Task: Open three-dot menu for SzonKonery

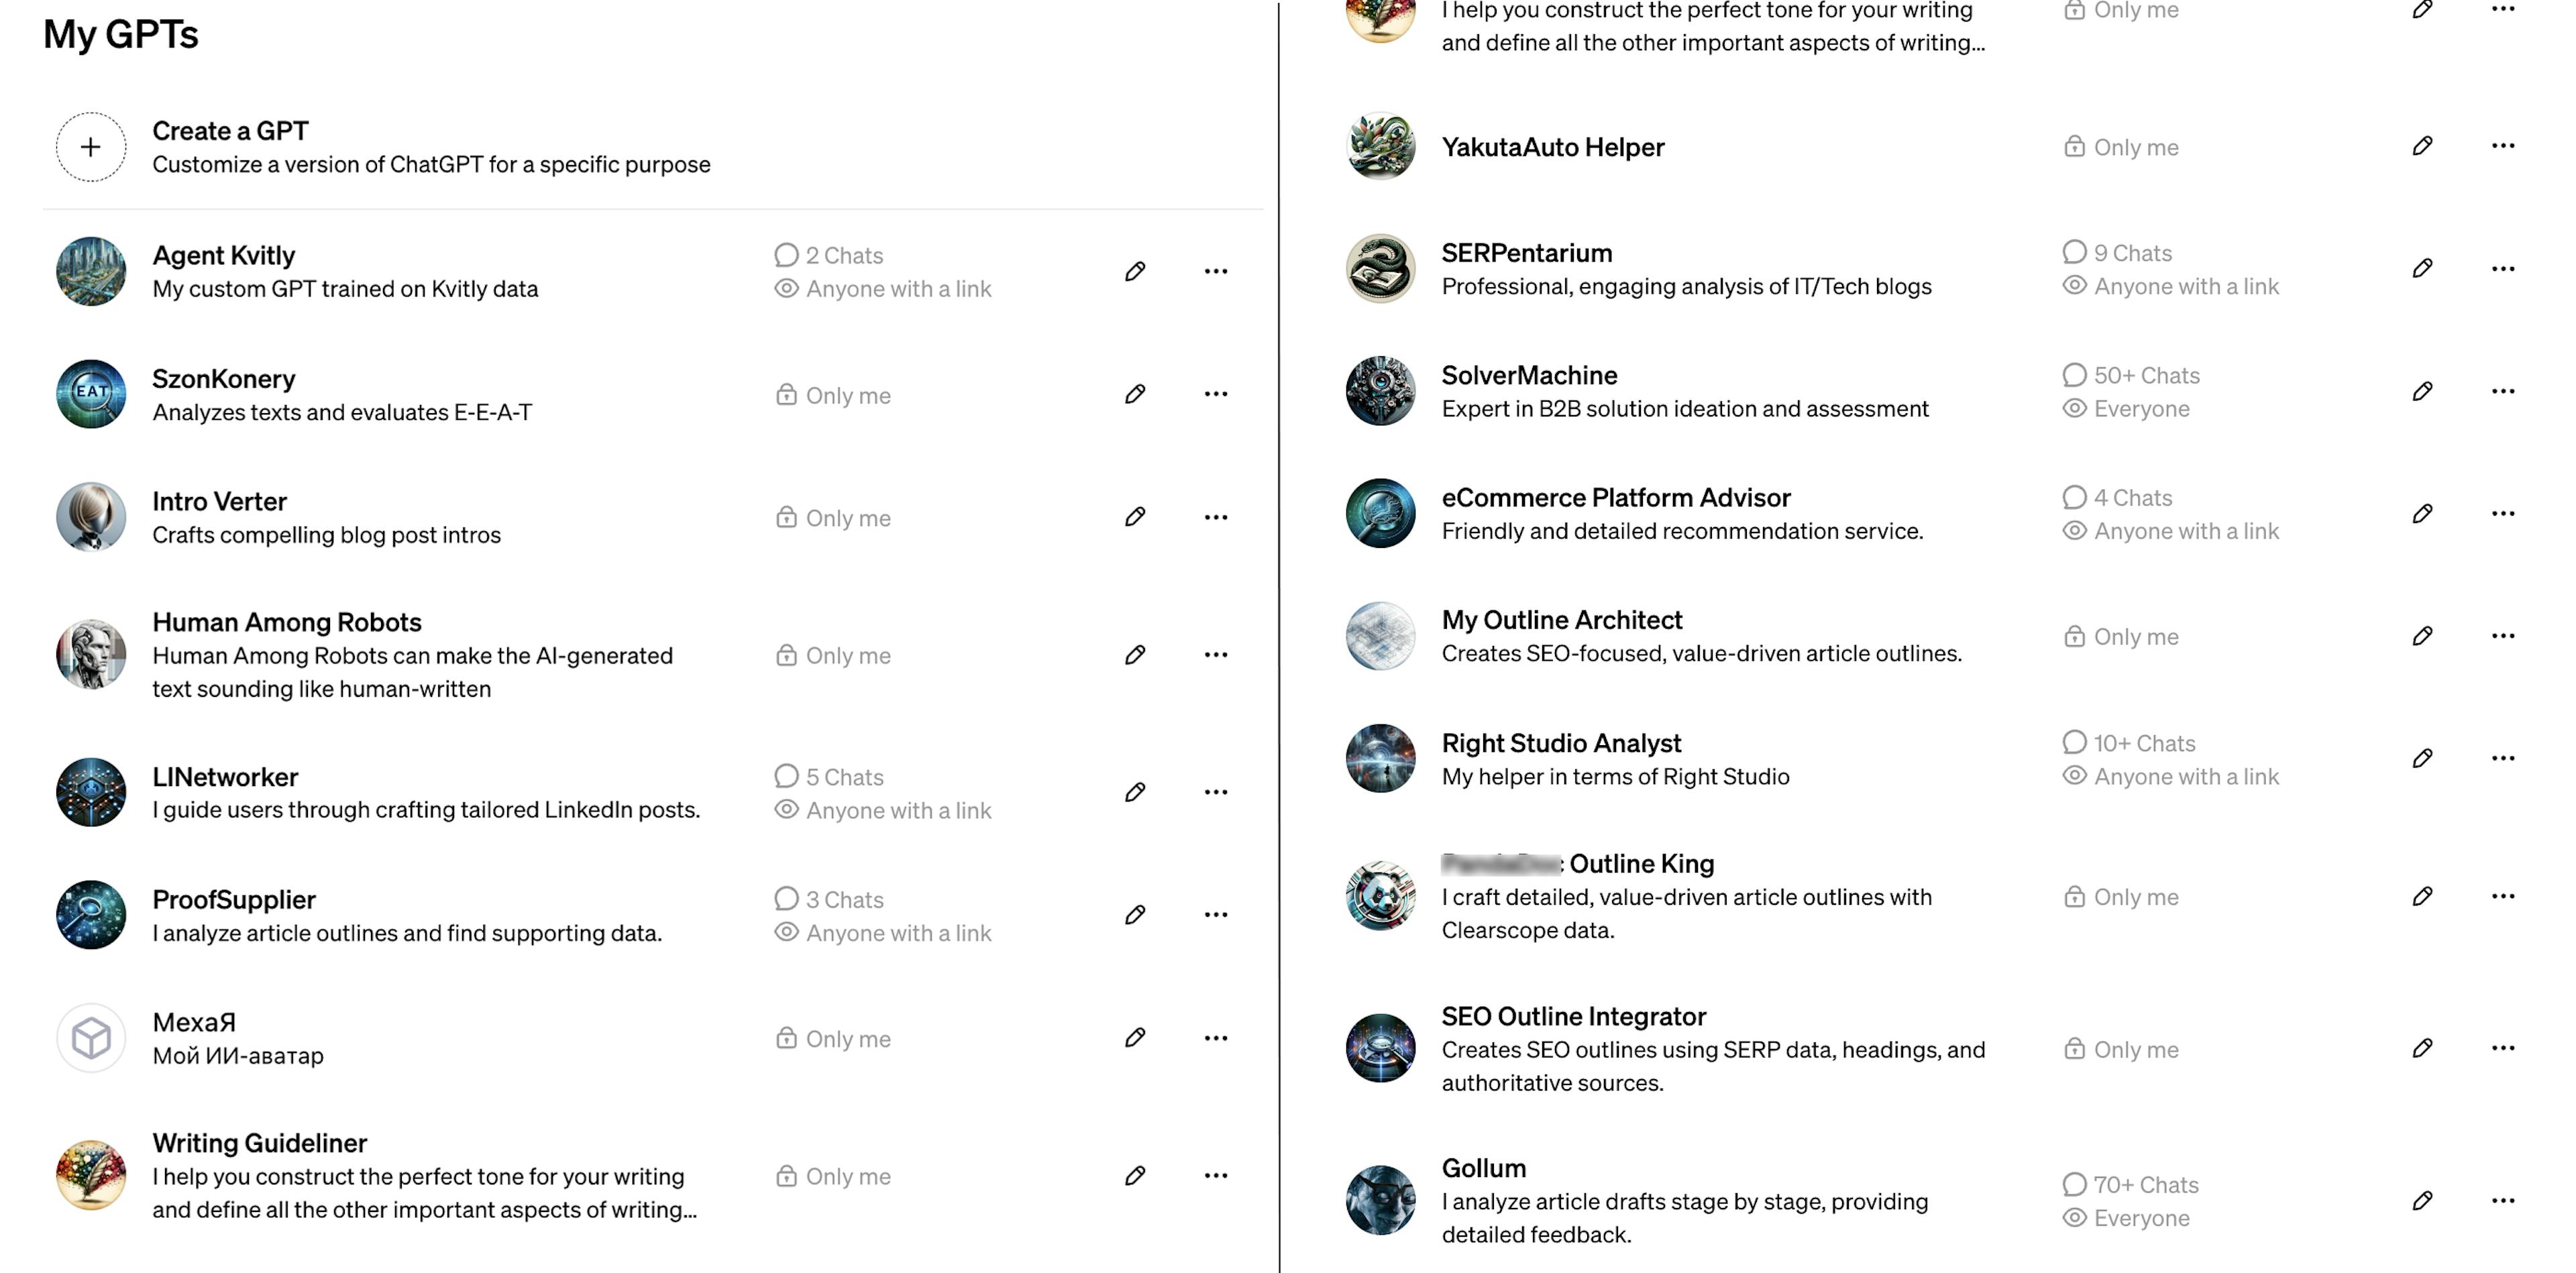Action: (1214, 394)
